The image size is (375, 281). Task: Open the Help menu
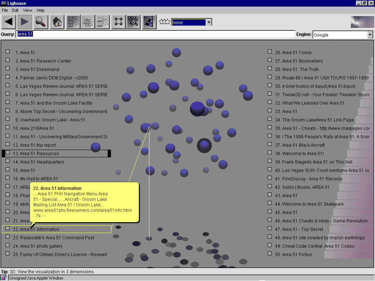coord(40,10)
